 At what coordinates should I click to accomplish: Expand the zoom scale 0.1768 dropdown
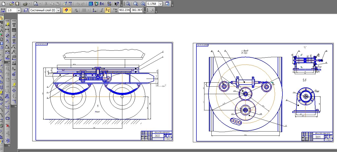point(160,4)
